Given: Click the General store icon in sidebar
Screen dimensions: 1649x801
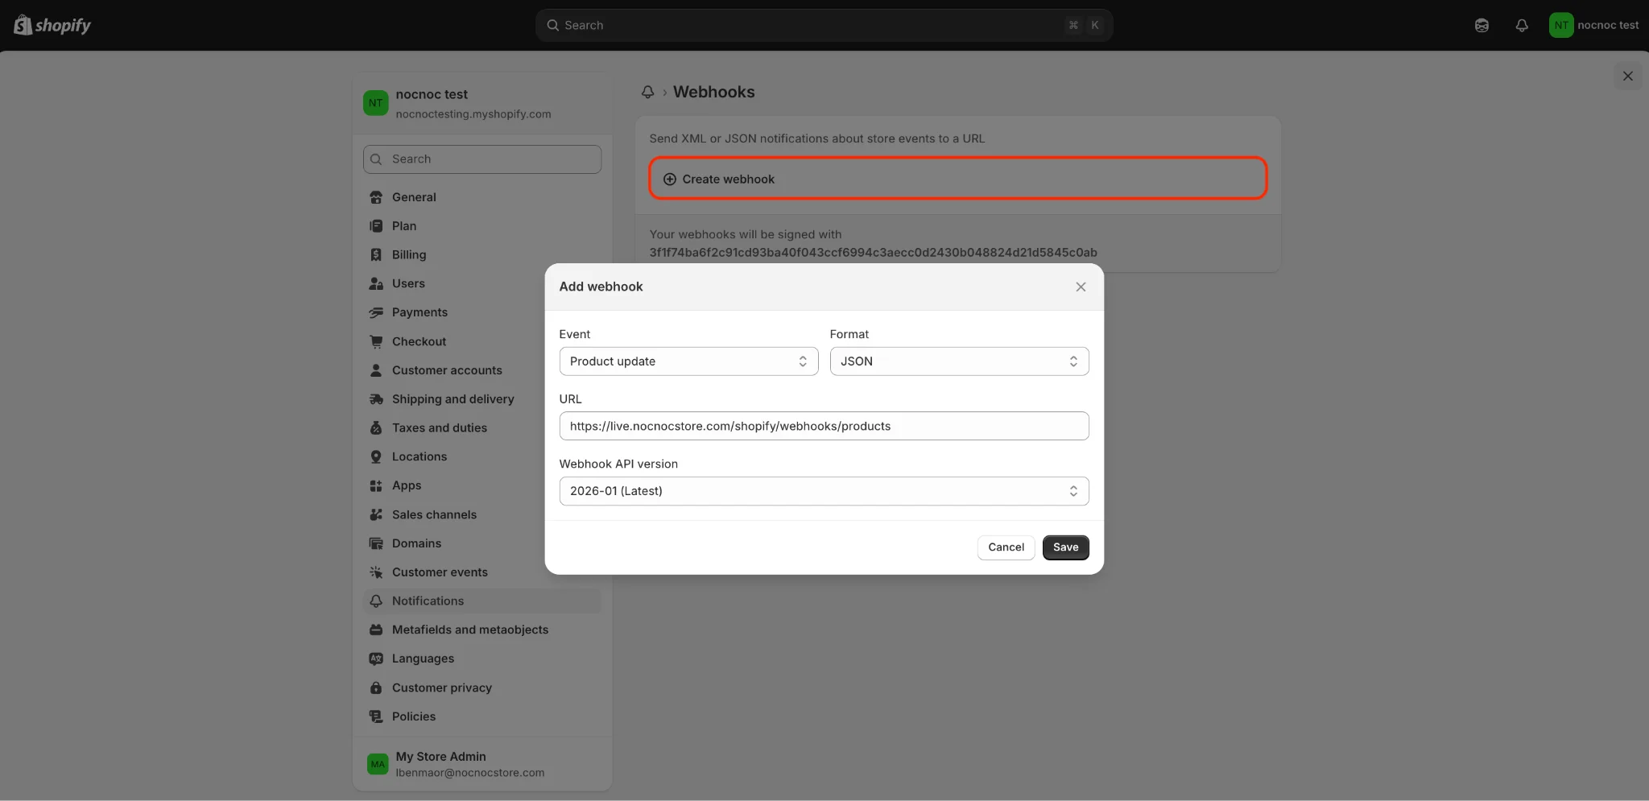Looking at the screenshot, I should [x=376, y=196].
